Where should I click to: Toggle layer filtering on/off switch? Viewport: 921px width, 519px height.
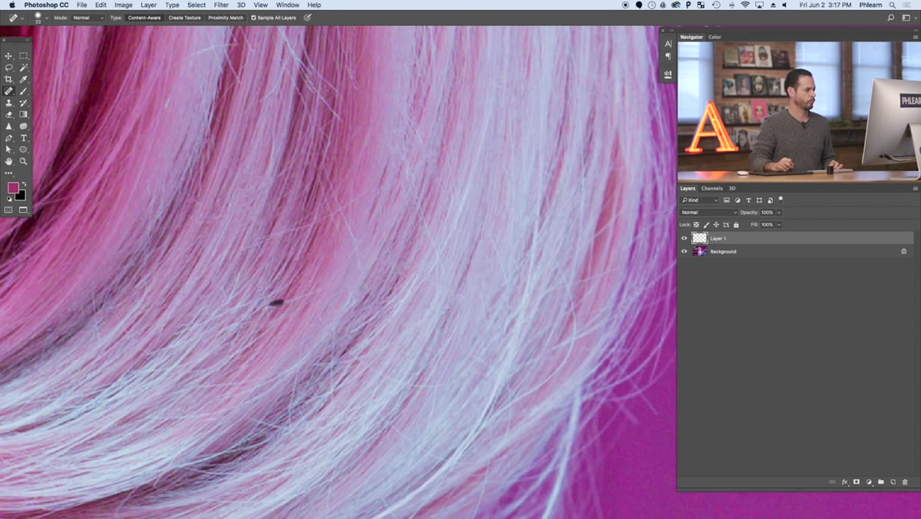[781, 200]
